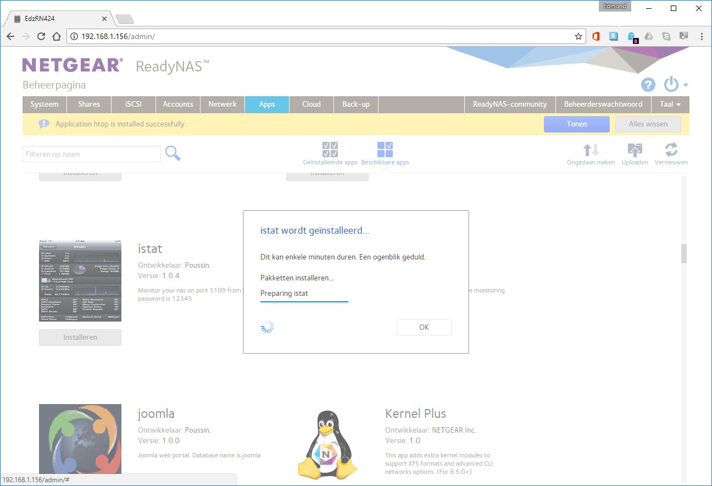The height and width of the screenshot is (486, 712).
Task: Click the istat app screenshot thumbnail
Action: pyautogui.click(x=80, y=280)
